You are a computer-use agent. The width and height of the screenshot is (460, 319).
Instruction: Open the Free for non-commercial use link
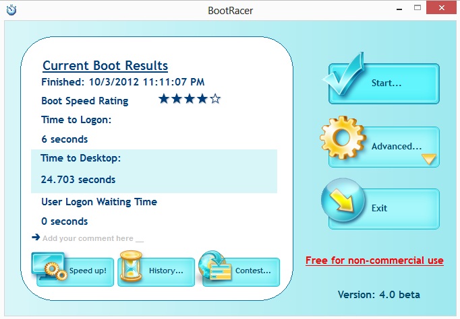(374, 260)
